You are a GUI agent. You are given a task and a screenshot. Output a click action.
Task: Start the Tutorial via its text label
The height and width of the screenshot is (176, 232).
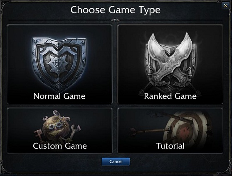tap(170, 146)
